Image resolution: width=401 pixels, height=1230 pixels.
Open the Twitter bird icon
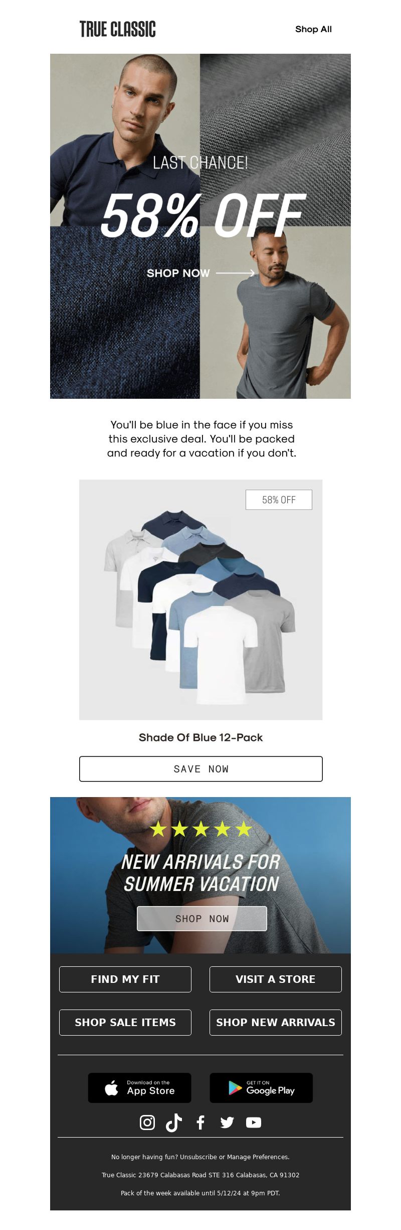point(227,1122)
